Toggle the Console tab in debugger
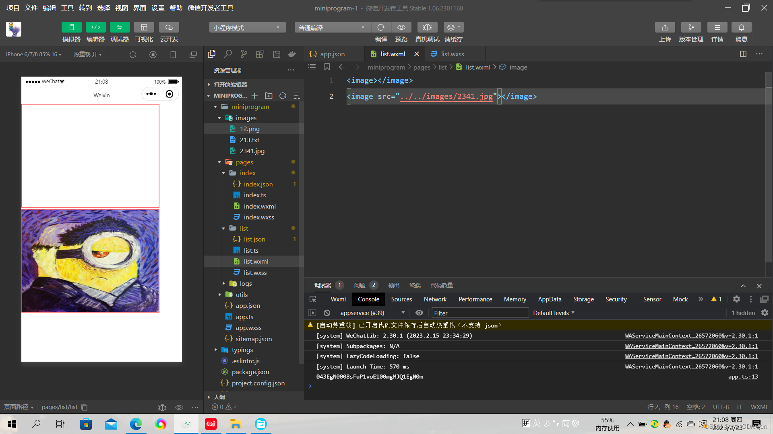The image size is (773, 434). pos(368,299)
